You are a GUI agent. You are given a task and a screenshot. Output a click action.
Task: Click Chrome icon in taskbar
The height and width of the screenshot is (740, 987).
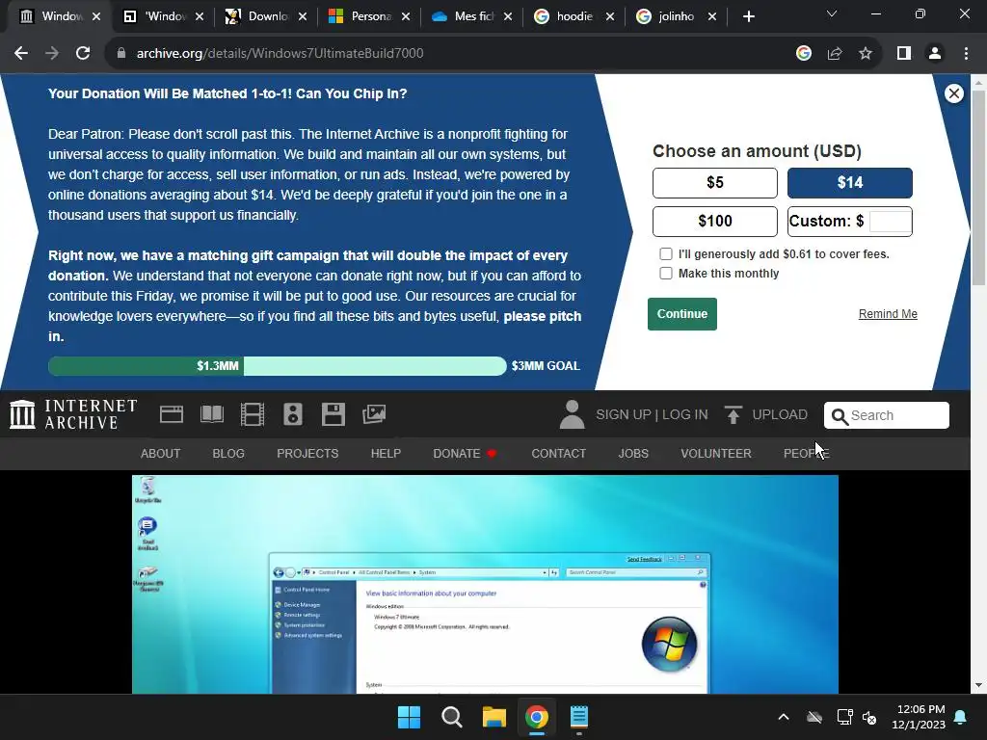(536, 717)
